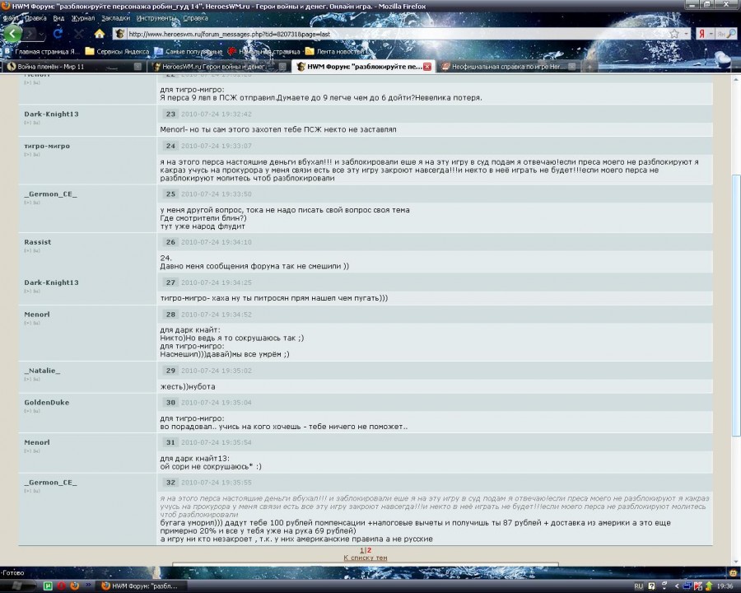Open the back history dropdown arrow

42,34
